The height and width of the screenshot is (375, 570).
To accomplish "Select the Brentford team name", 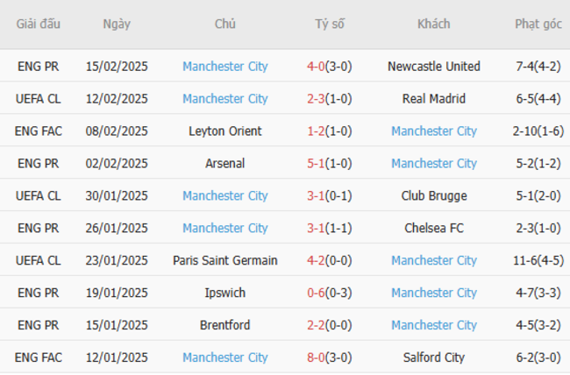I will [x=225, y=326].
